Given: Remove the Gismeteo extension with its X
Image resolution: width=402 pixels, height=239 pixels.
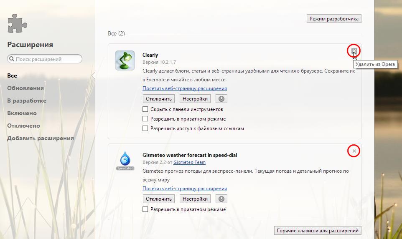Looking at the screenshot, I should tap(354, 151).
